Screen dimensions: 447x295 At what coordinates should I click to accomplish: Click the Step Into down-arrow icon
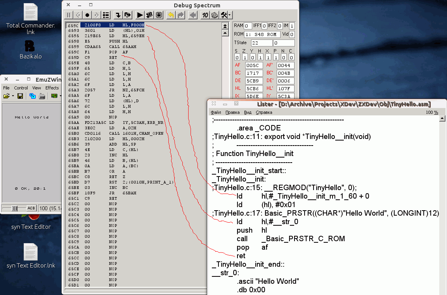click(x=118, y=15)
